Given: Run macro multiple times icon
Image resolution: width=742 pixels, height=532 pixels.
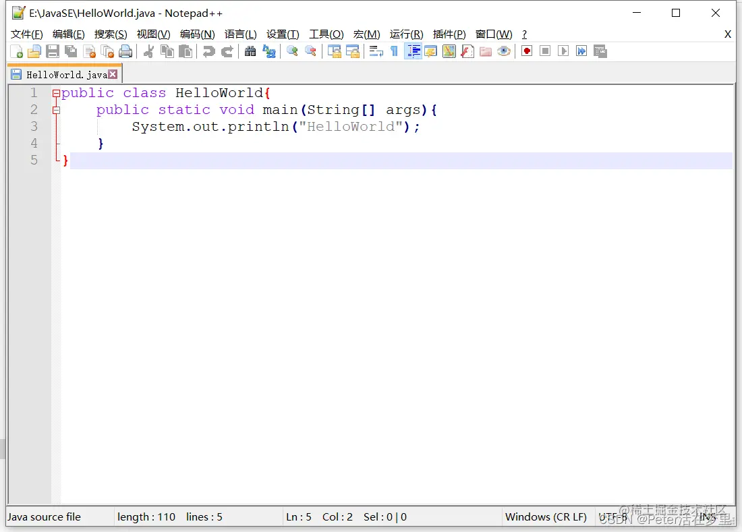Looking at the screenshot, I should coord(581,51).
